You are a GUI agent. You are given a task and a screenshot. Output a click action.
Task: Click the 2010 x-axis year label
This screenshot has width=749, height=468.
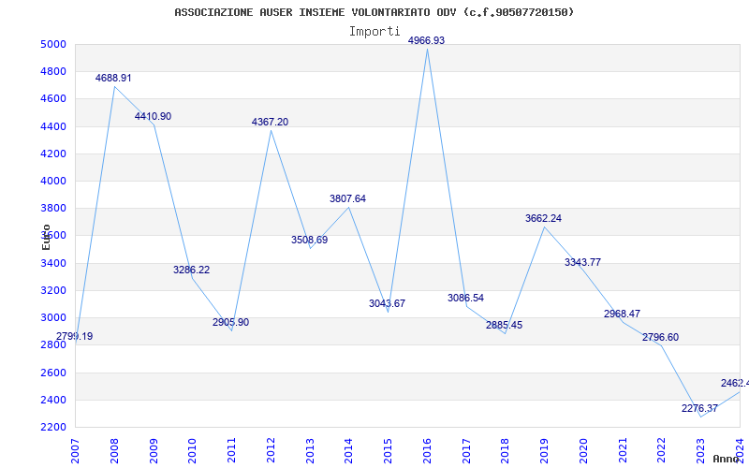click(x=192, y=451)
